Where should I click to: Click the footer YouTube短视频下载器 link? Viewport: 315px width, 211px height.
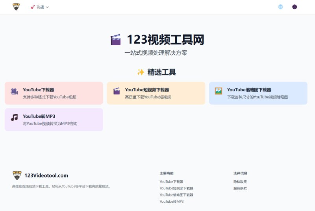176,189
